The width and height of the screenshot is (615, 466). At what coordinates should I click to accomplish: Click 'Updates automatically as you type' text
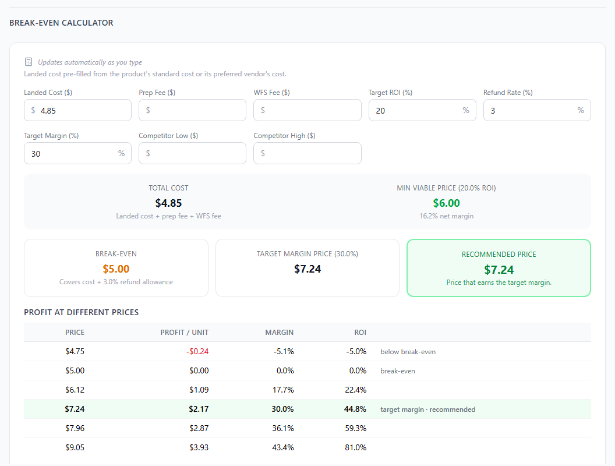click(x=90, y=62)
